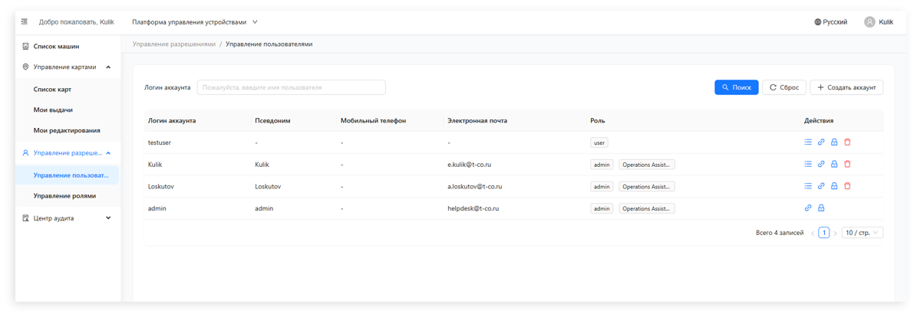Viewport: 917px width, 317px height.
Task: Click Управление разрешениями breadcrumb link
Action: (x=173, y=44)
